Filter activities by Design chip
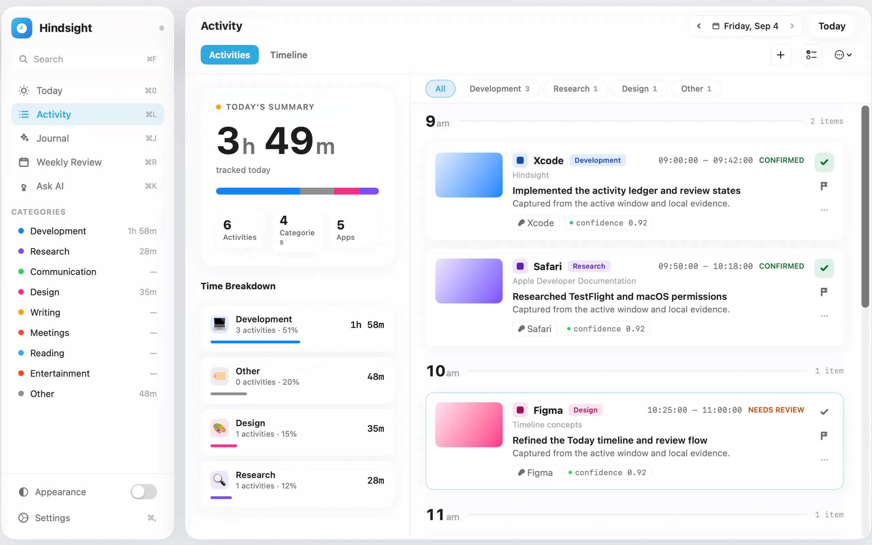 pos(639,89)
